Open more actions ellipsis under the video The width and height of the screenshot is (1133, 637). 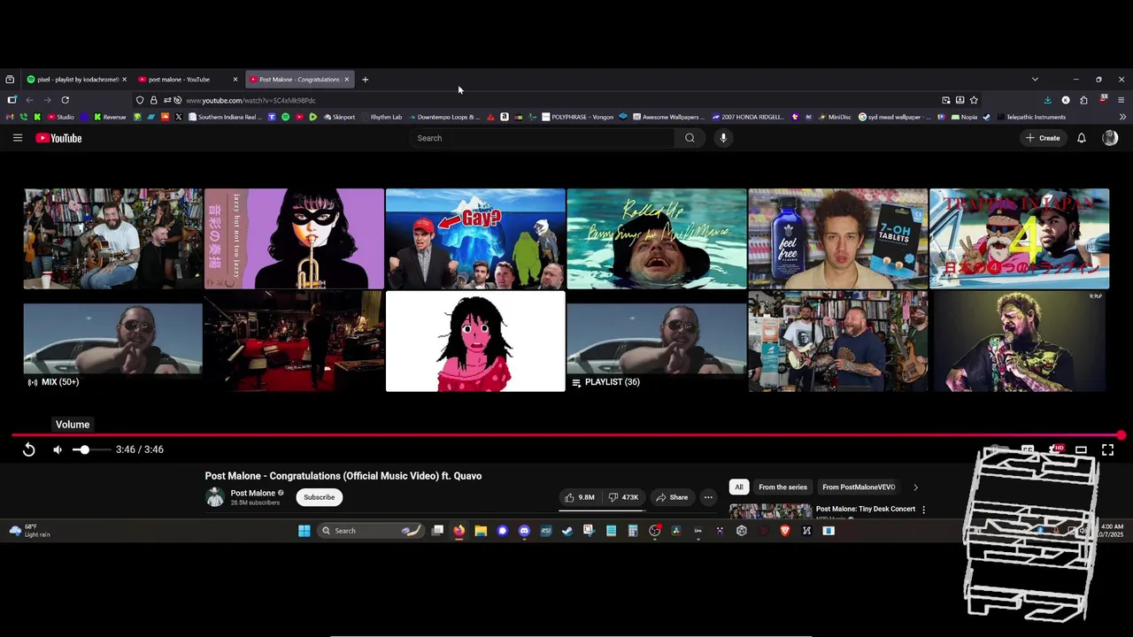[x=708, y=497]
